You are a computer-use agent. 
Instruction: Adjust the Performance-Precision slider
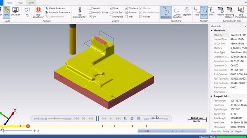click(55, 118)
